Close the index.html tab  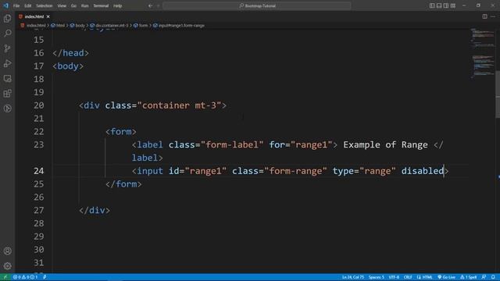(48, 16)
